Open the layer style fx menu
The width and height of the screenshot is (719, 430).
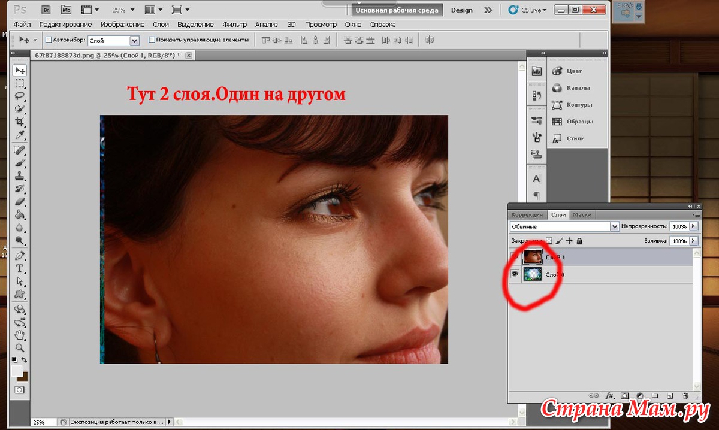(610, 396)
